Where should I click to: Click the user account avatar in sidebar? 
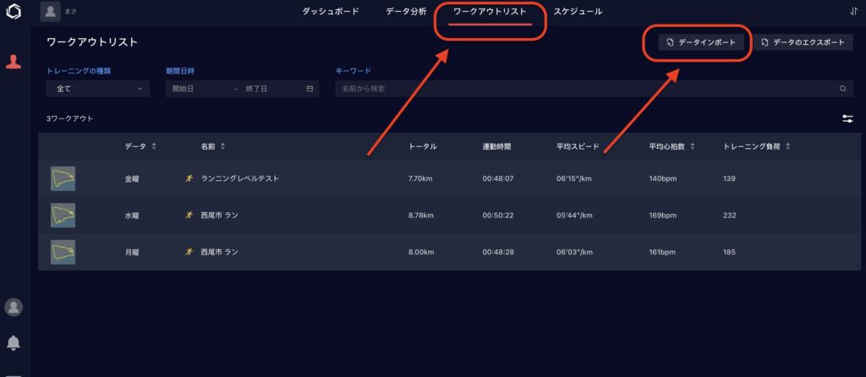(14, 307)
